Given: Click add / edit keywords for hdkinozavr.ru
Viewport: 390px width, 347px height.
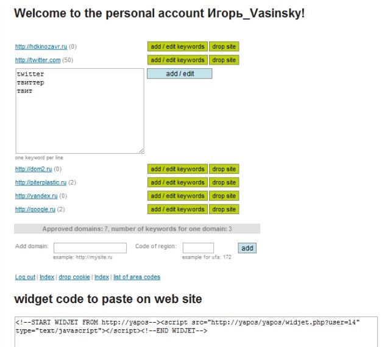Looking at the screenshot, I should pos(177,46).
